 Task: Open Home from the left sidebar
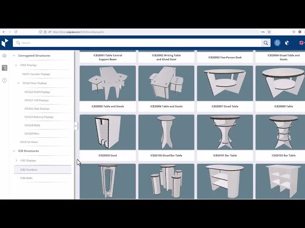click(x=4, y=56)
